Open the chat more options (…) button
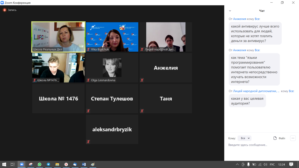The width and height of the screenshot is (299, 168). tap(293, 138)
